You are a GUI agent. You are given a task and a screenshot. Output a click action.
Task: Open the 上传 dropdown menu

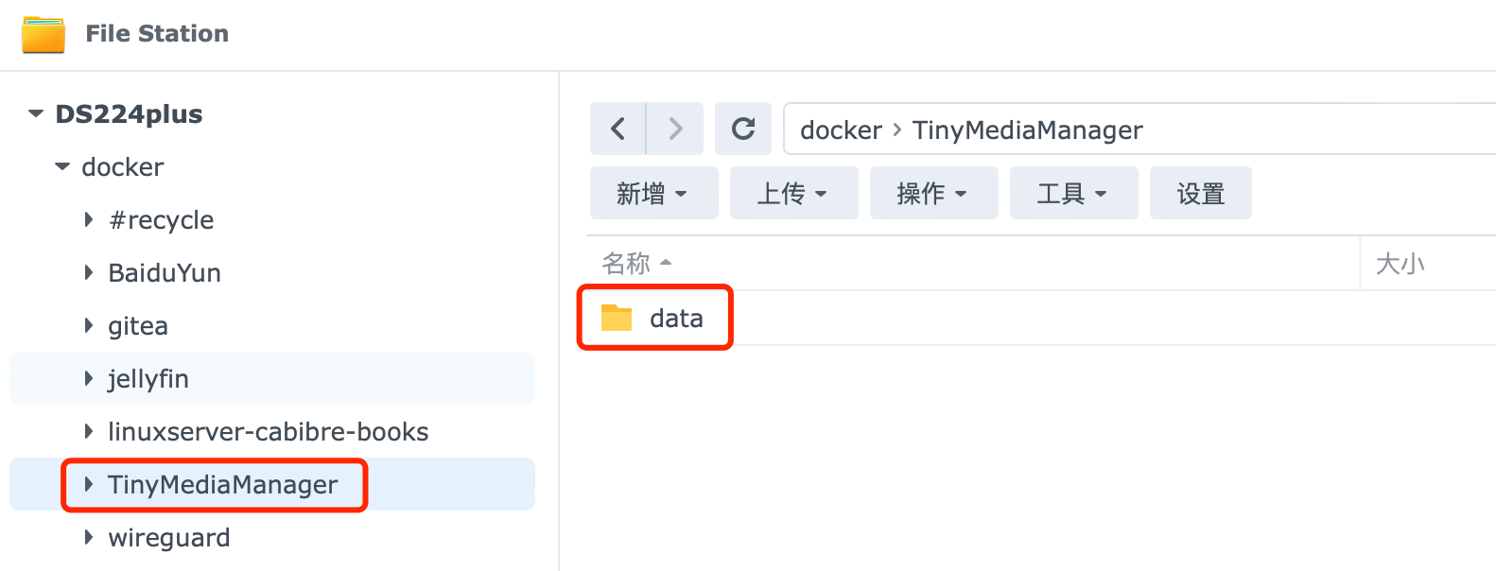[793, 194]
